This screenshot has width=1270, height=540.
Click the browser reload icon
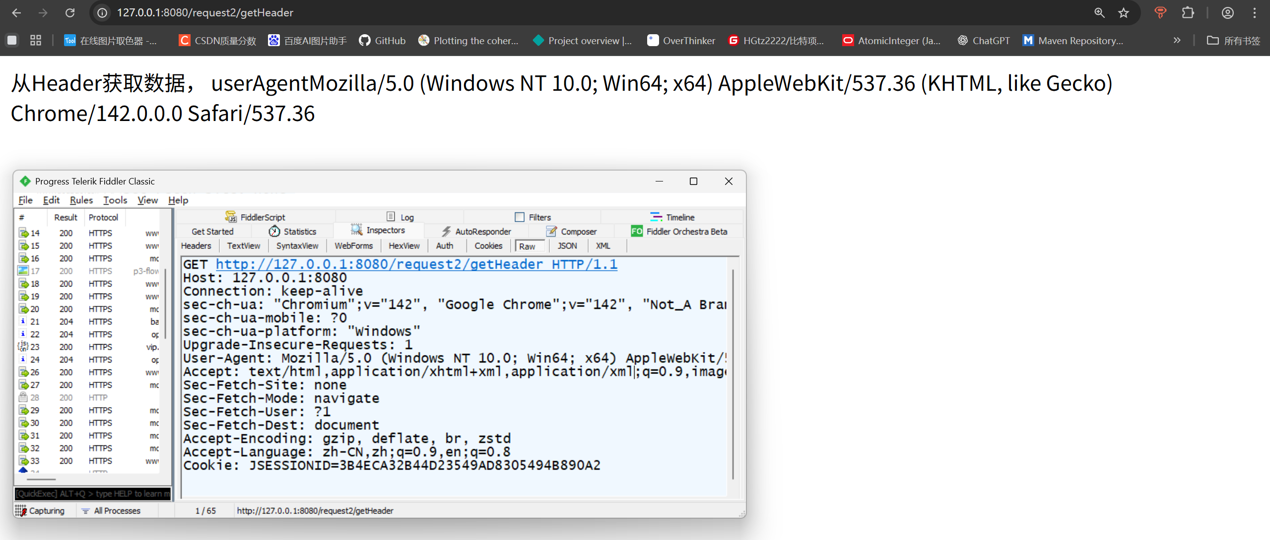70,13
